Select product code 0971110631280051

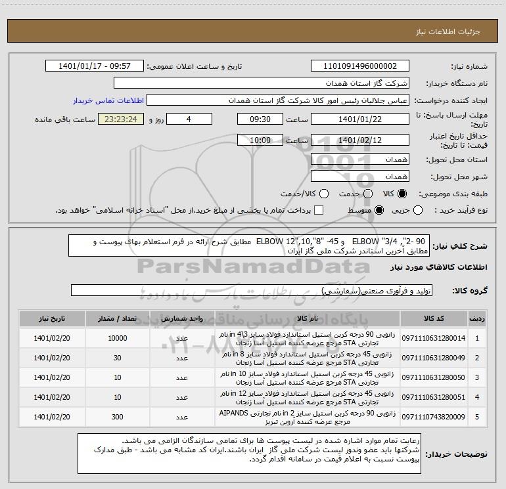434,397
